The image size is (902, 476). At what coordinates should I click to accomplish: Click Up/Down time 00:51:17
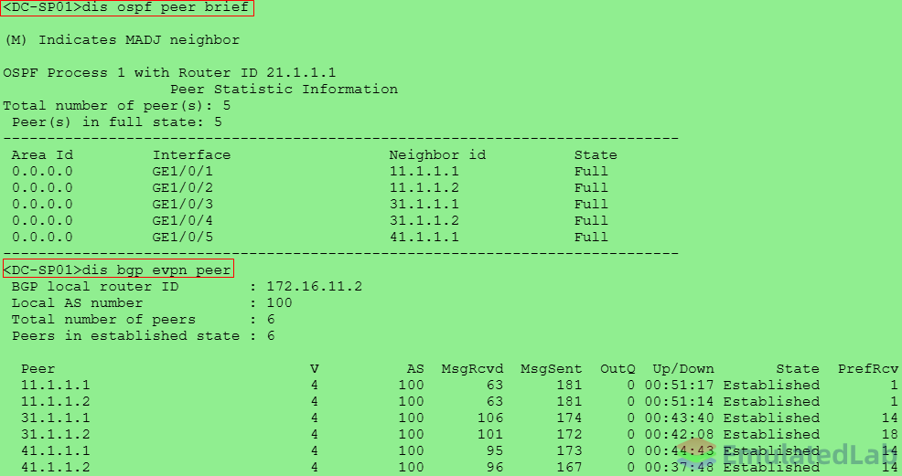pos(680,385)
